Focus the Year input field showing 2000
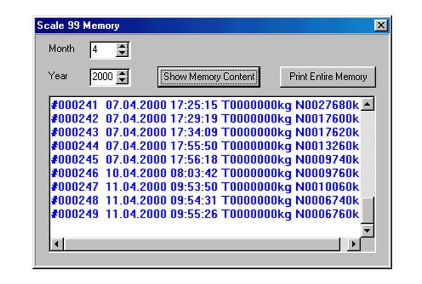 (x=103, y=77)
